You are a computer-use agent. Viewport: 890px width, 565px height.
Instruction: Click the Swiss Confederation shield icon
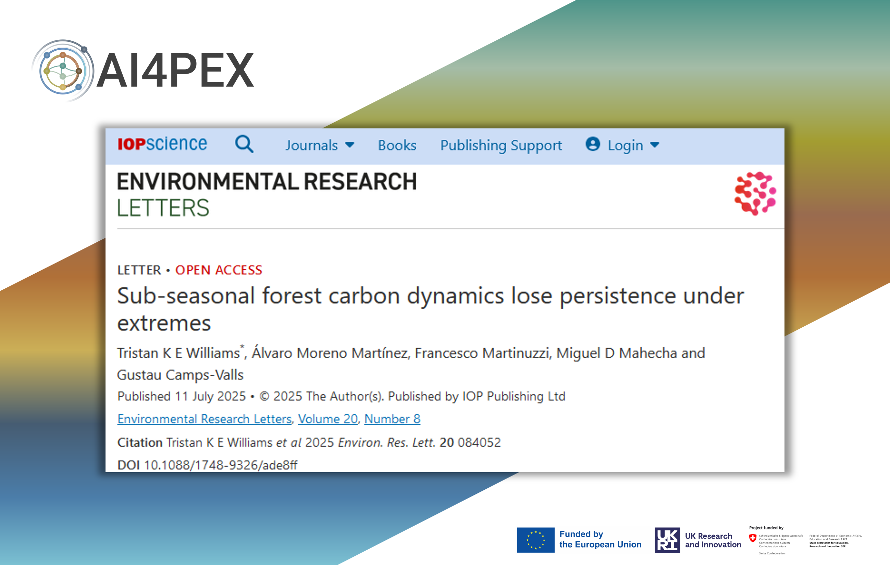pyautogui.click(x=753, y=538)
